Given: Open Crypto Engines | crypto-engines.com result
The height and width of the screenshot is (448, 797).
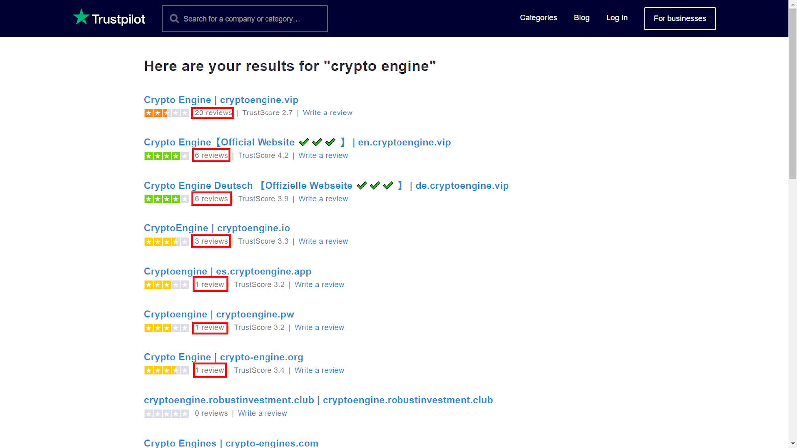Looking at the screenshot, I should click(231, 443).
